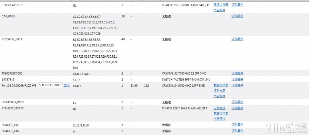The image size is (309, 135).
Task: Click the XTAL2,XTAL1 designators
Action: [81, 74]
